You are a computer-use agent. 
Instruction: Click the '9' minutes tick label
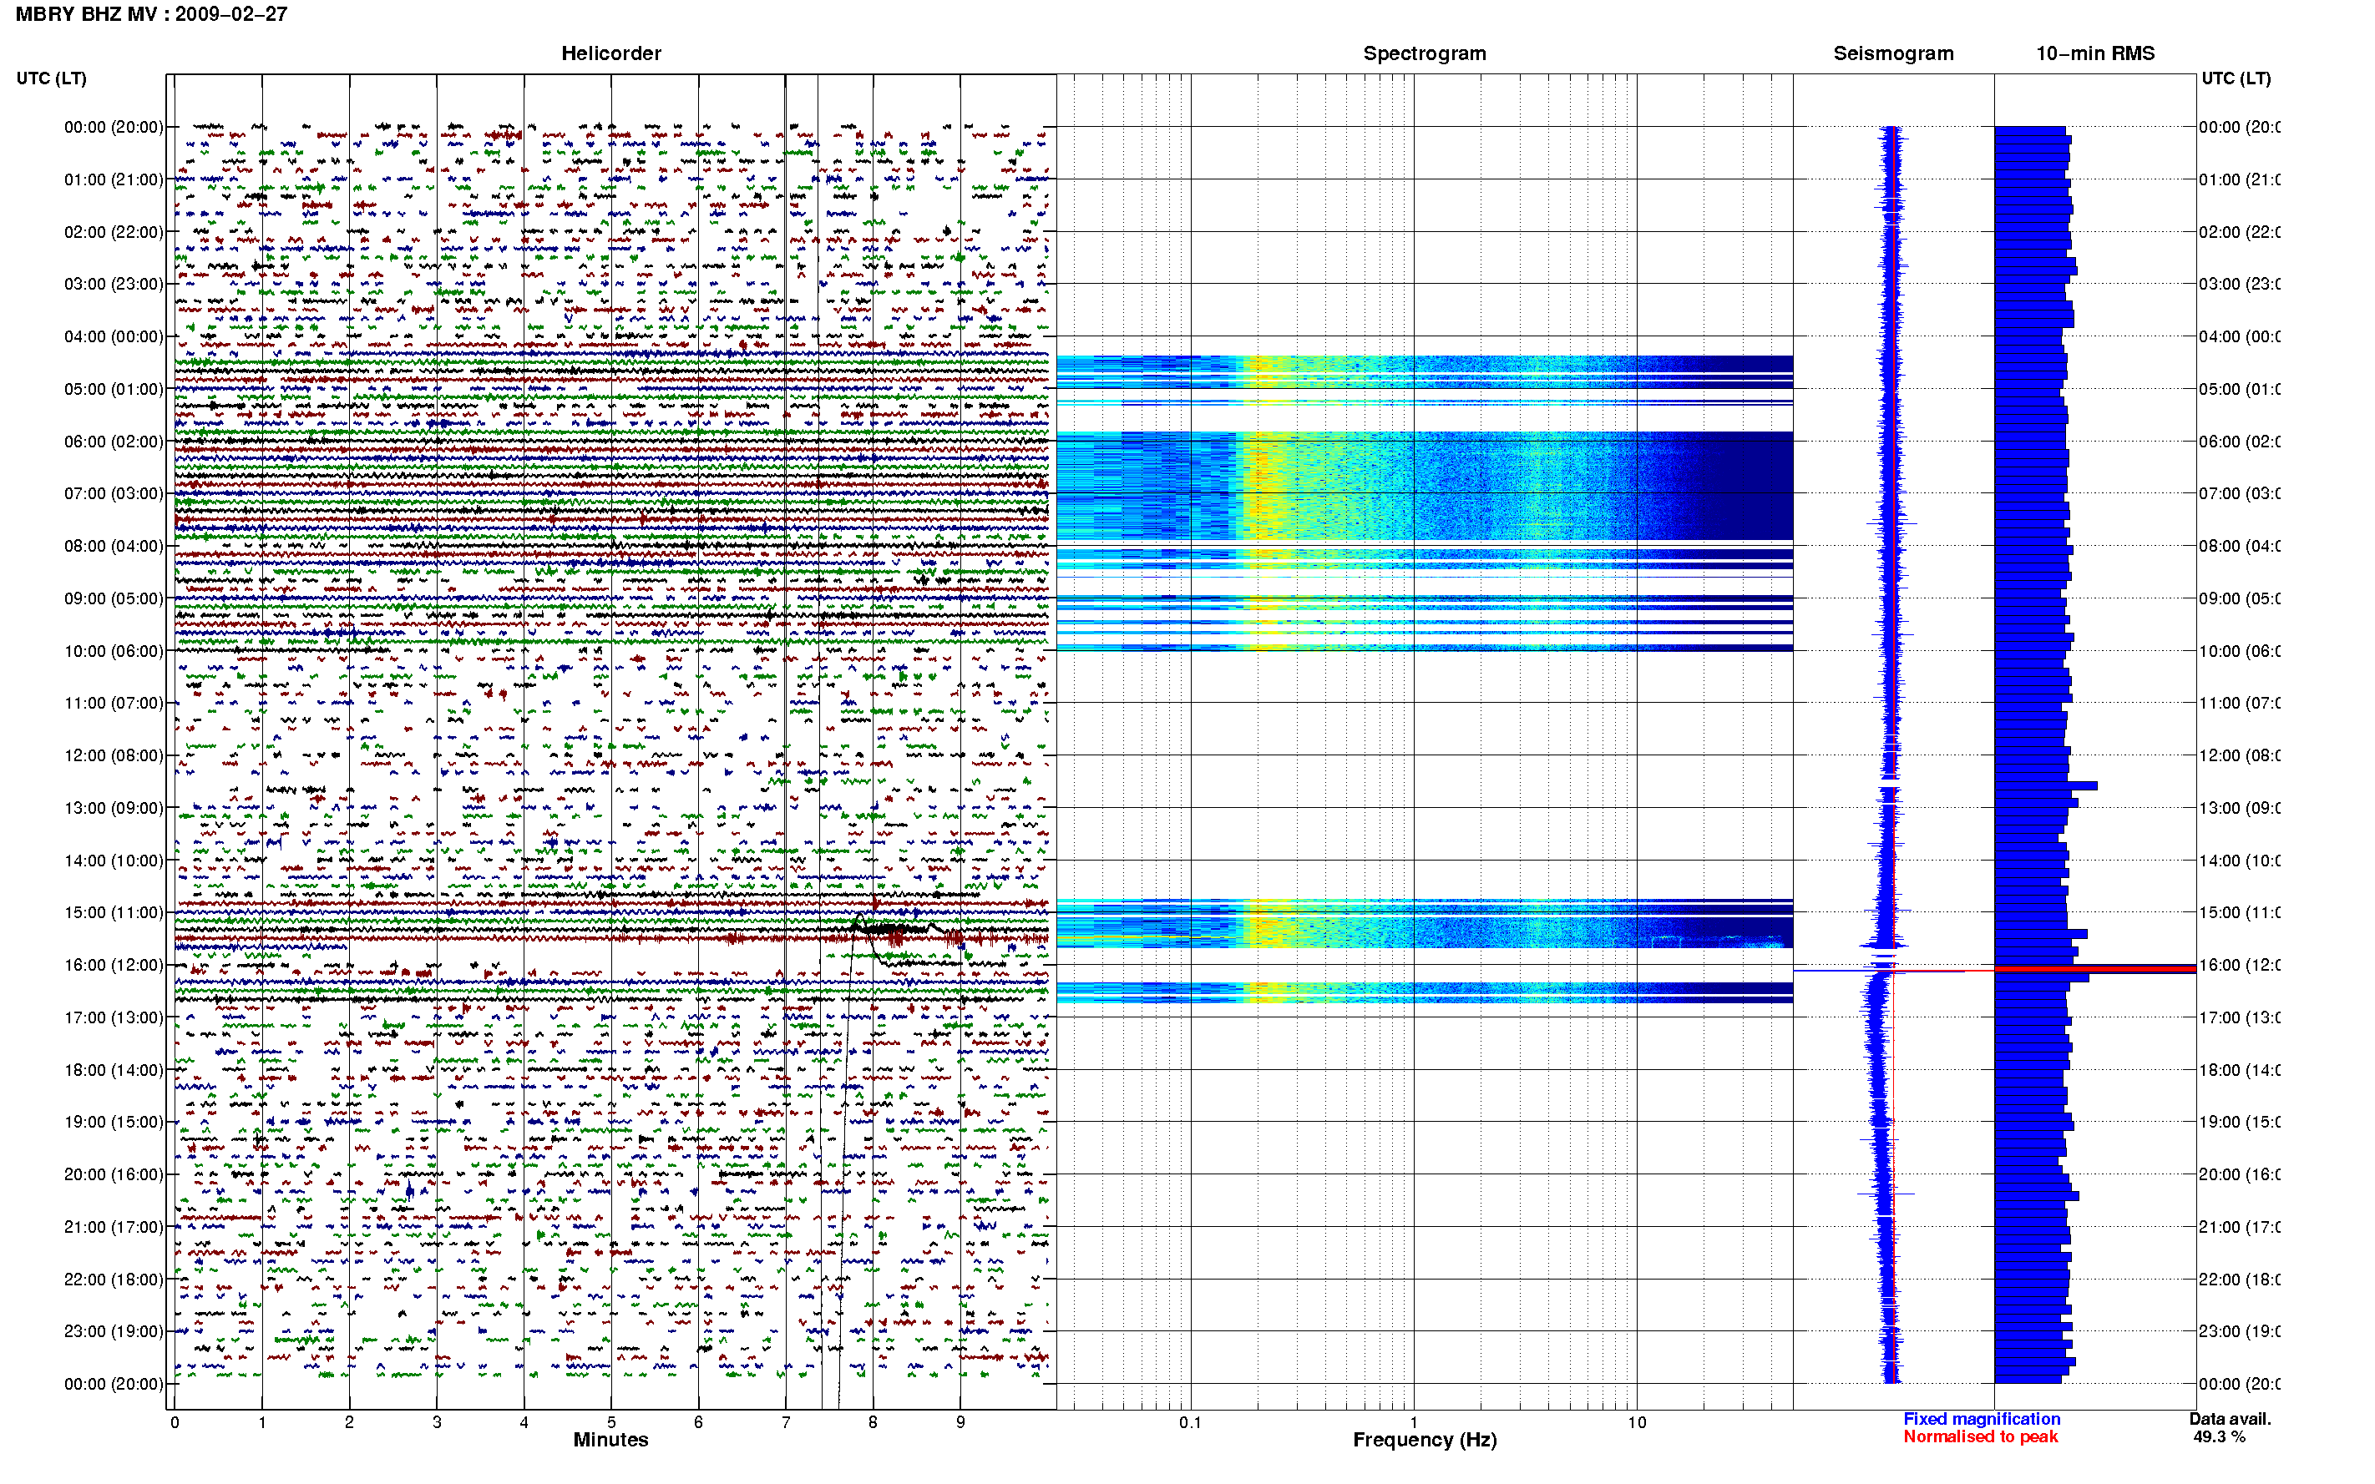[x=960, y=1422]
